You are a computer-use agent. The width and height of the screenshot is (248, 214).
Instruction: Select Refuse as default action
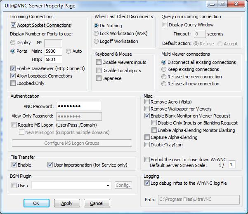pyautogui.click(x=196, y=44)
